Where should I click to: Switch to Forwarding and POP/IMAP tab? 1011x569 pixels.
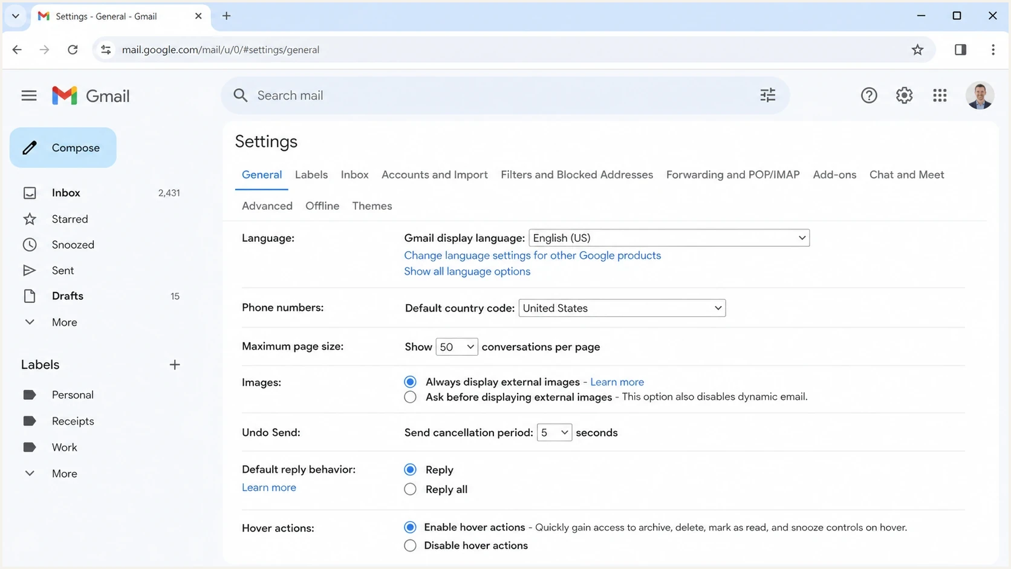click(733, 175)
